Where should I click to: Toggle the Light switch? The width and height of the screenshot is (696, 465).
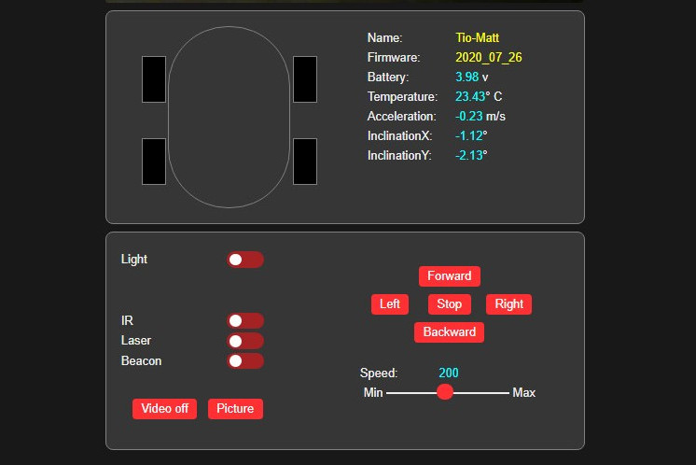[245, 260]
